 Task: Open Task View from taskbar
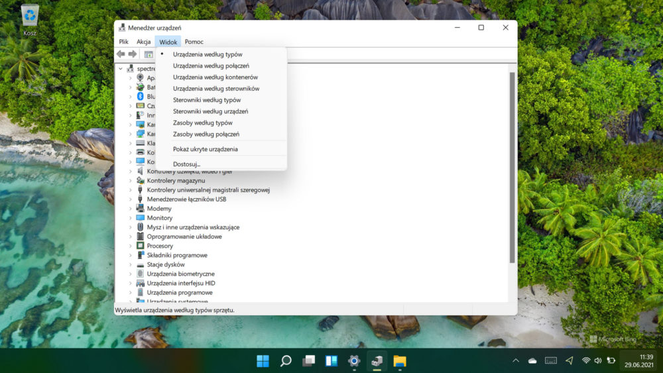click(309, 361)
